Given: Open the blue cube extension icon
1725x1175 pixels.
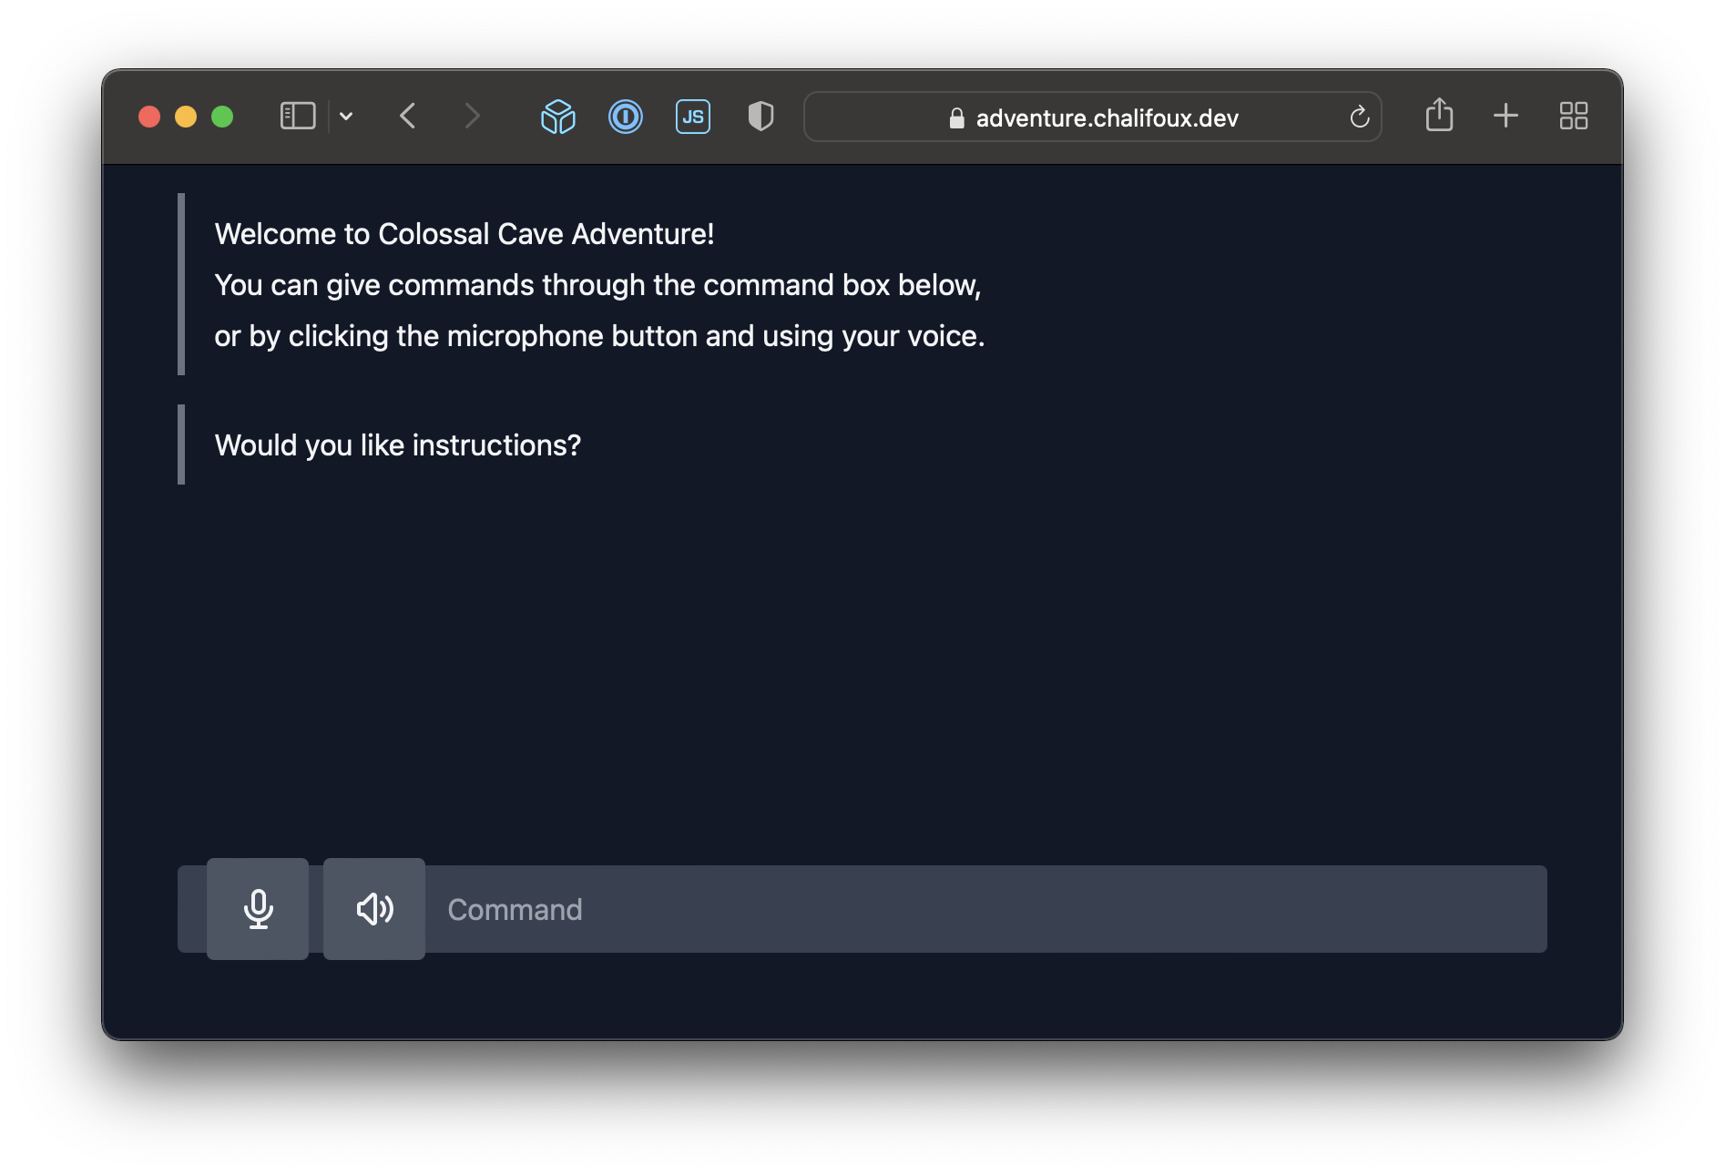Looking at the screenshot, I should (558, 117).
